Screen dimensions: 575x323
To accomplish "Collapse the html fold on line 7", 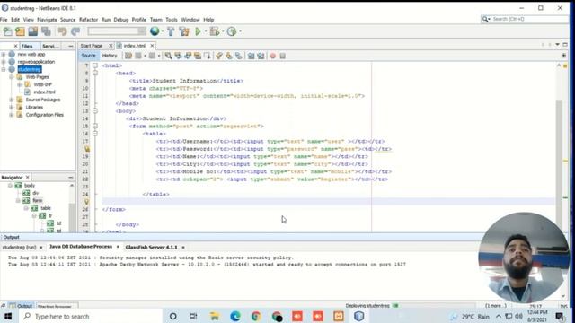I will tap(95, 65).
